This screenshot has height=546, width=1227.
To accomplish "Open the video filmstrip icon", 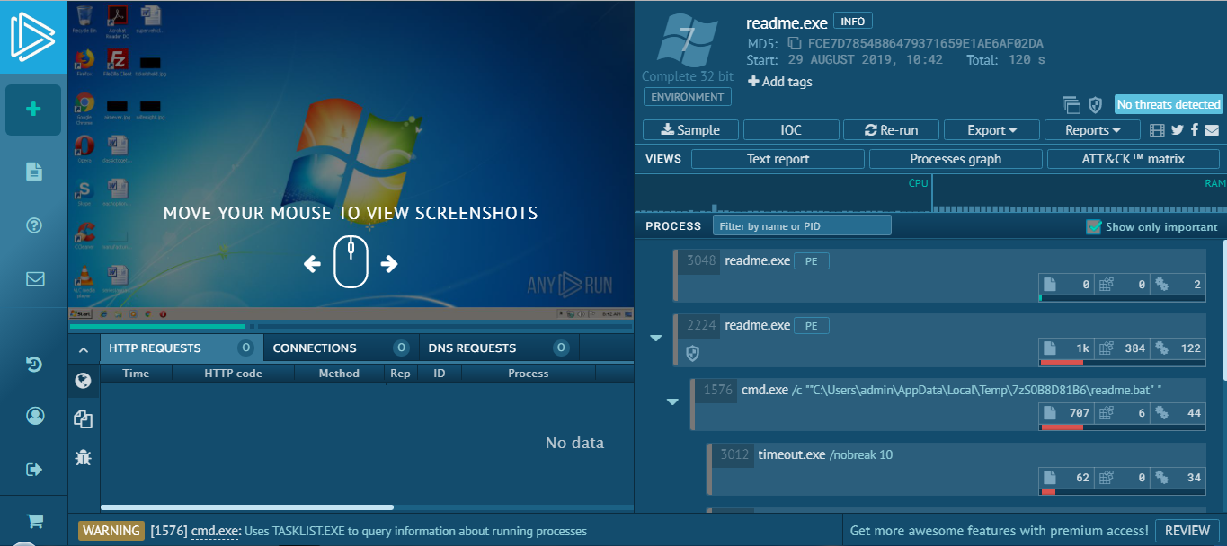I will [1158, 130].
